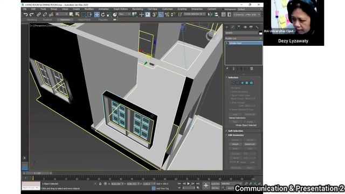Click the Attach button
The height and width of the screenshot is (194, 345).
click(x=235, y=144)
